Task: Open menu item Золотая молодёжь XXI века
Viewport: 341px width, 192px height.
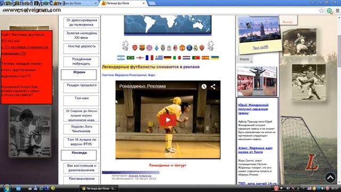Action: click(82, 36)
